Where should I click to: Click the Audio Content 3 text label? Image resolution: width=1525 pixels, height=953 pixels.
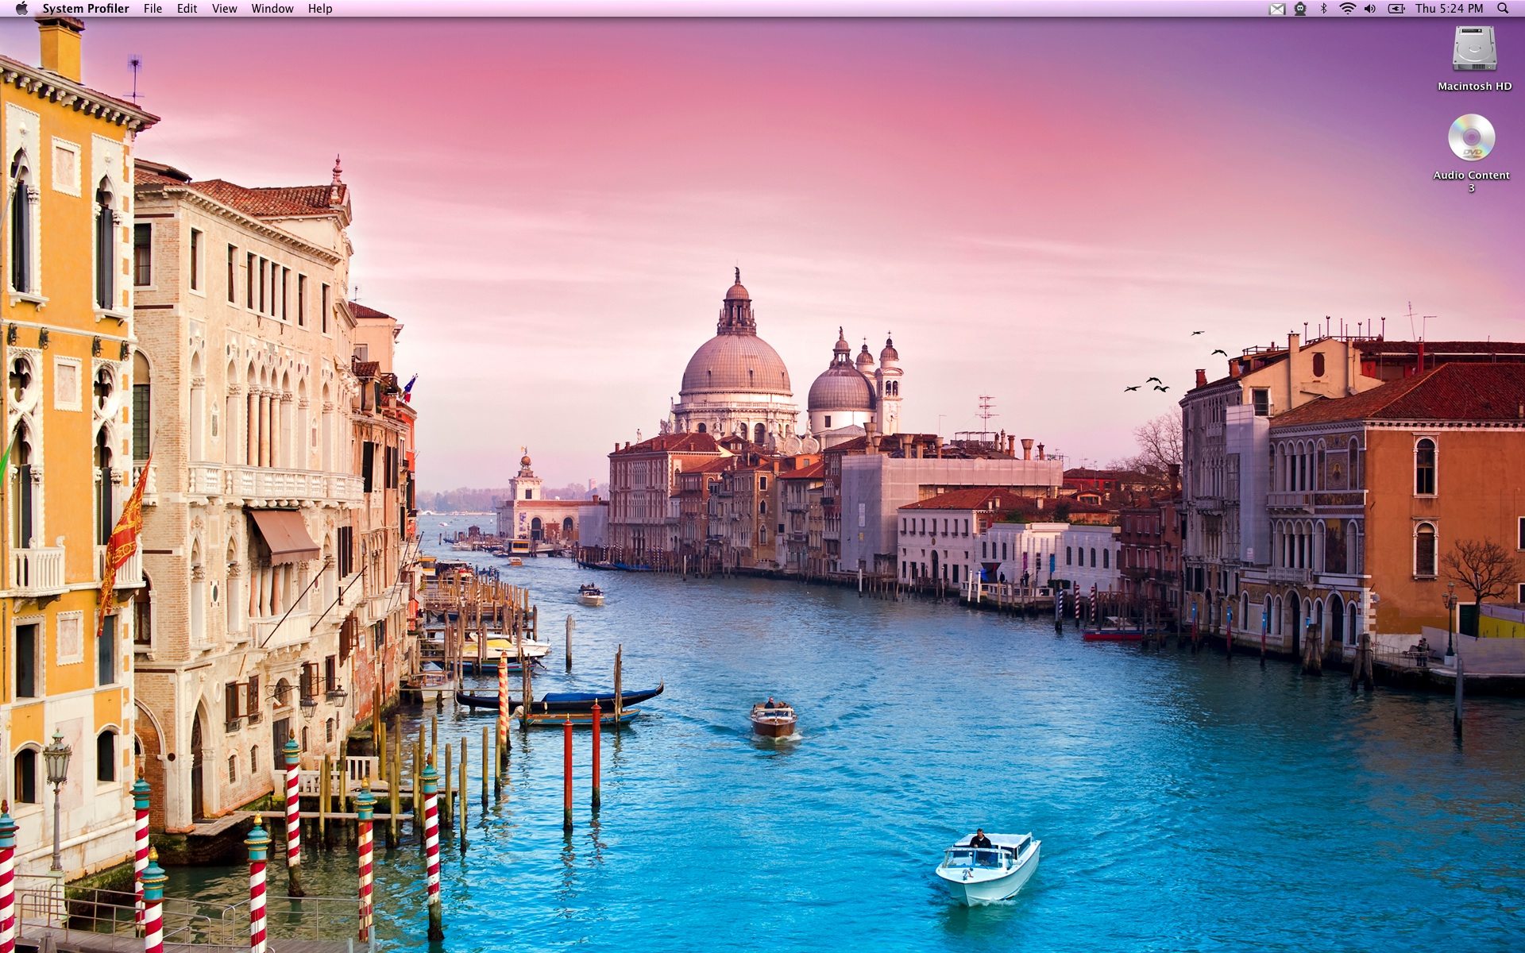click(x=1471, y=176)
